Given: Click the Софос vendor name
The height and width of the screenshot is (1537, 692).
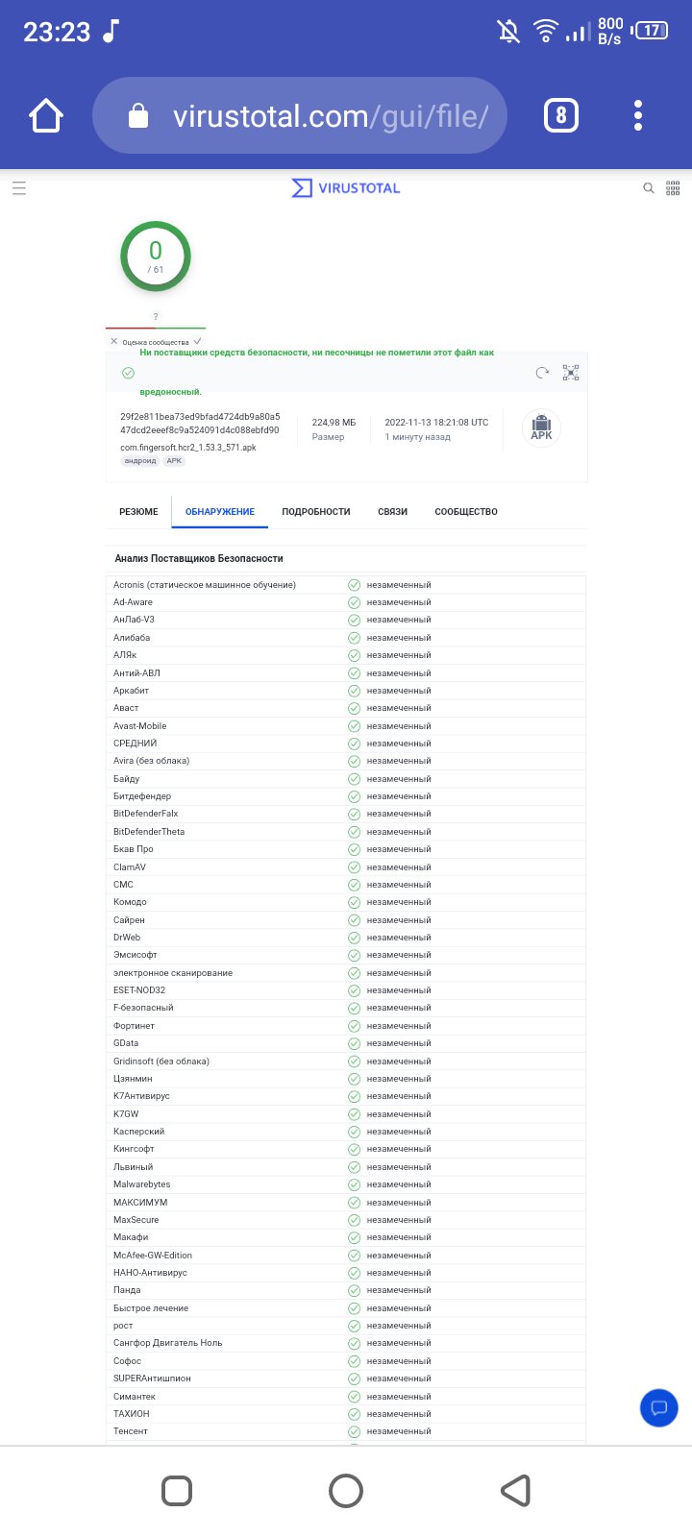Looking at the screenshot, I should pos(127,1361).
